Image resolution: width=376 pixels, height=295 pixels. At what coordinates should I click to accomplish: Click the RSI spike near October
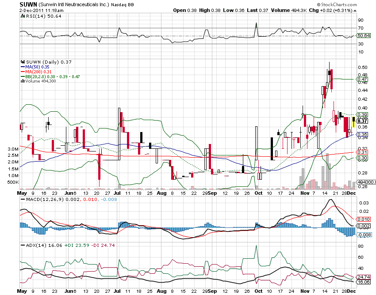pyautogui.click(x=256, y=29)
